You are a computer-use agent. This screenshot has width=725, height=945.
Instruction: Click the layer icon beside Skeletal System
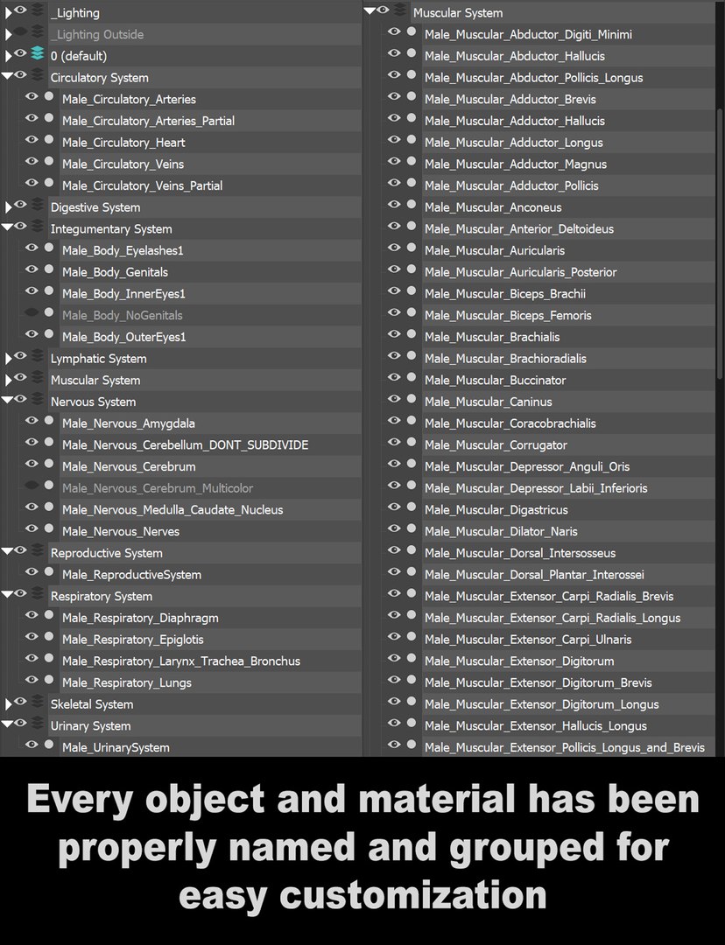(38, 702)
